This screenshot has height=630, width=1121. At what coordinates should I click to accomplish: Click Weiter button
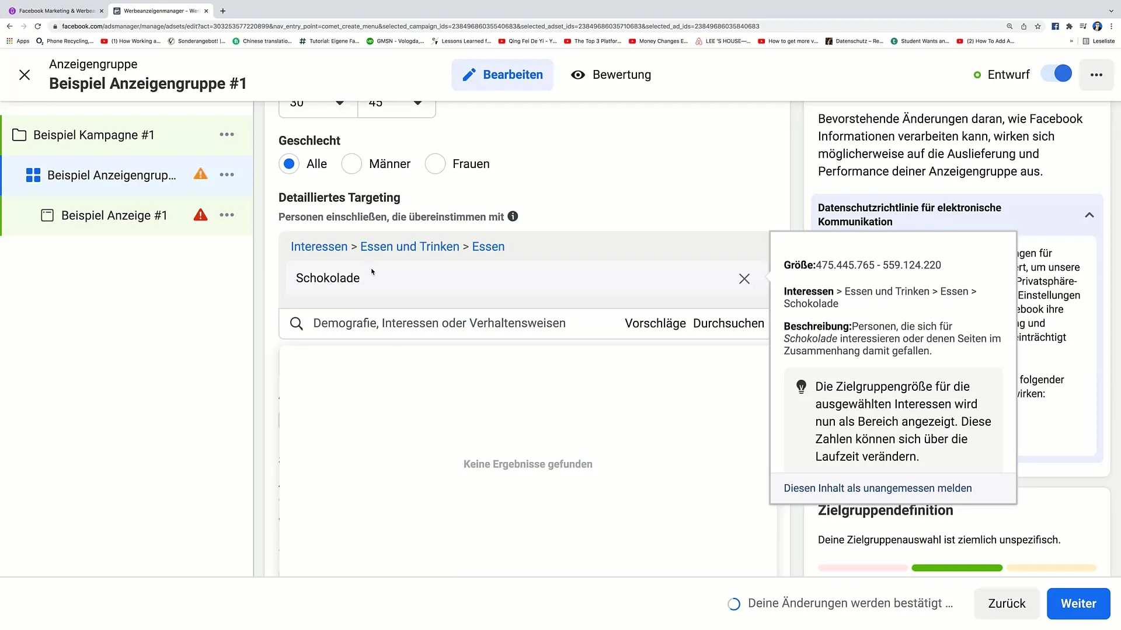pos(1078,604)
